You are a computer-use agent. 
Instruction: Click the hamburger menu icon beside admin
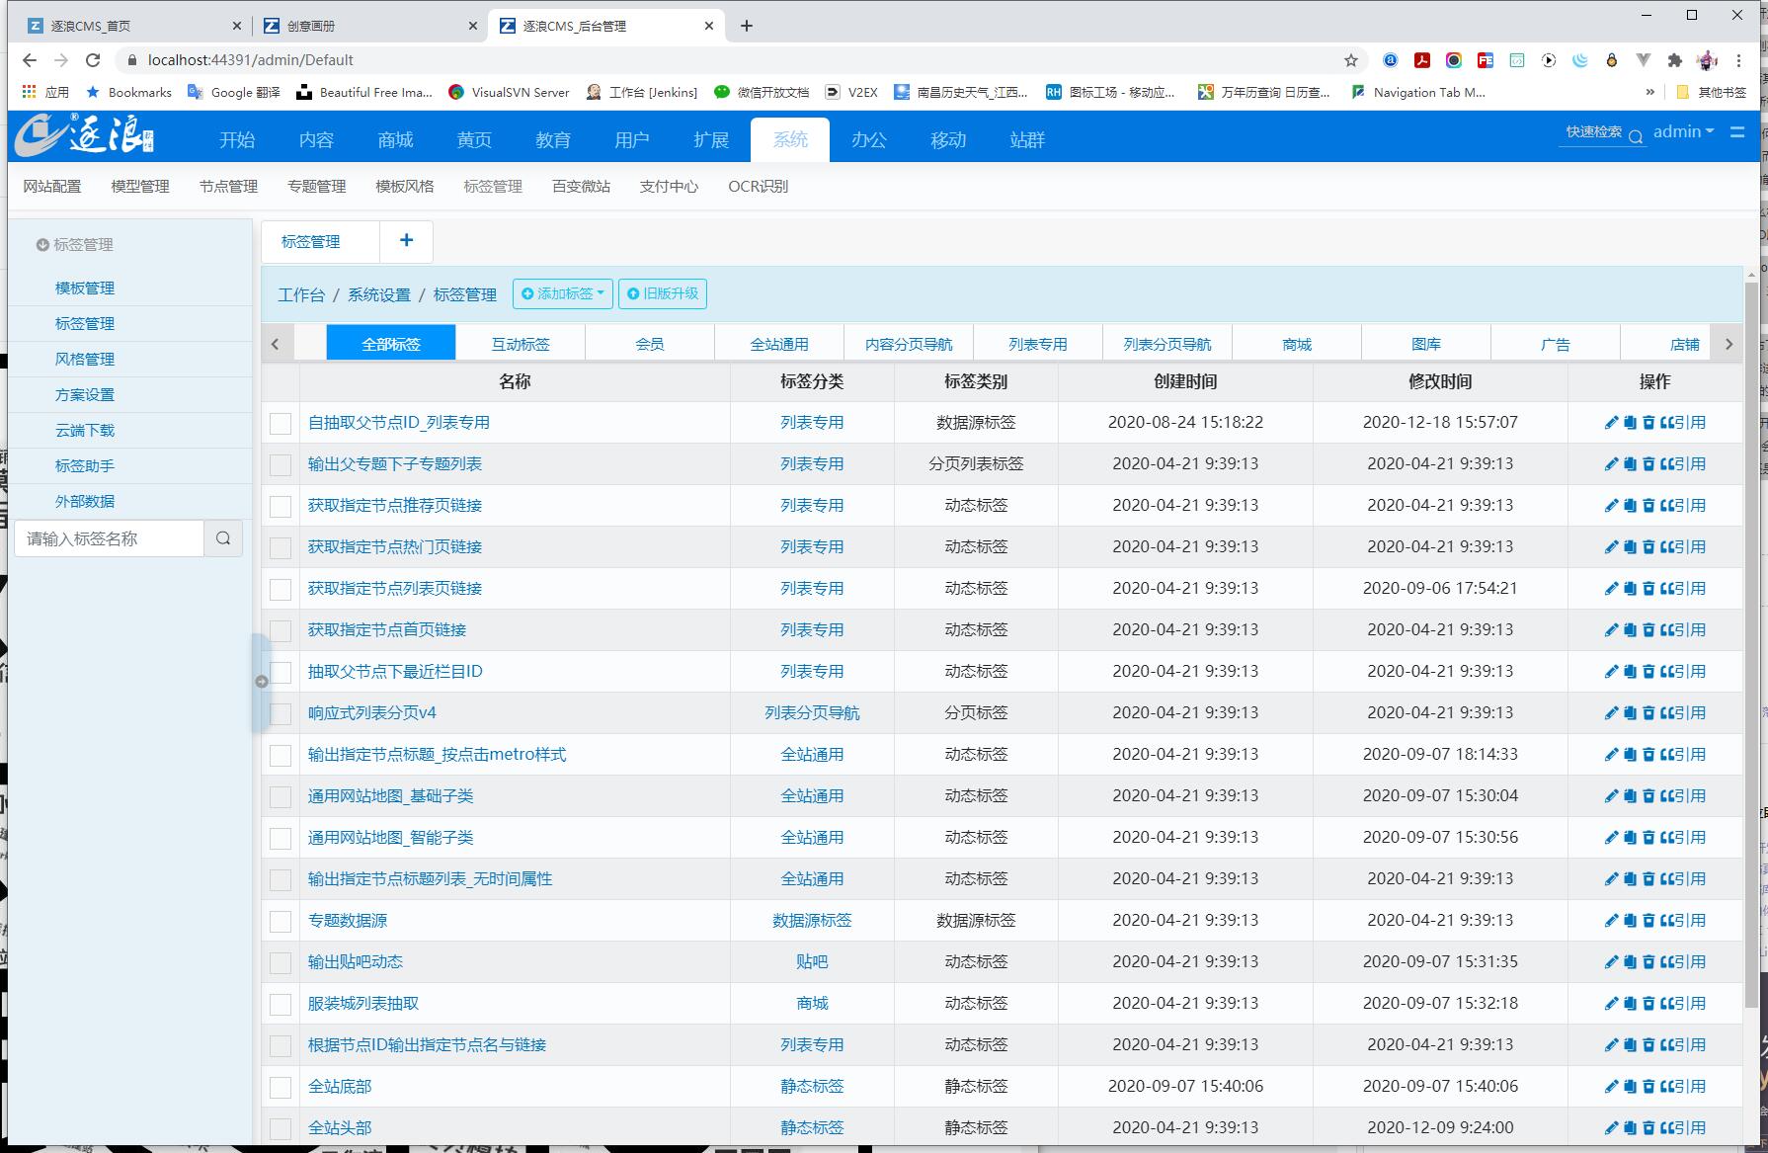(1737, 131)
